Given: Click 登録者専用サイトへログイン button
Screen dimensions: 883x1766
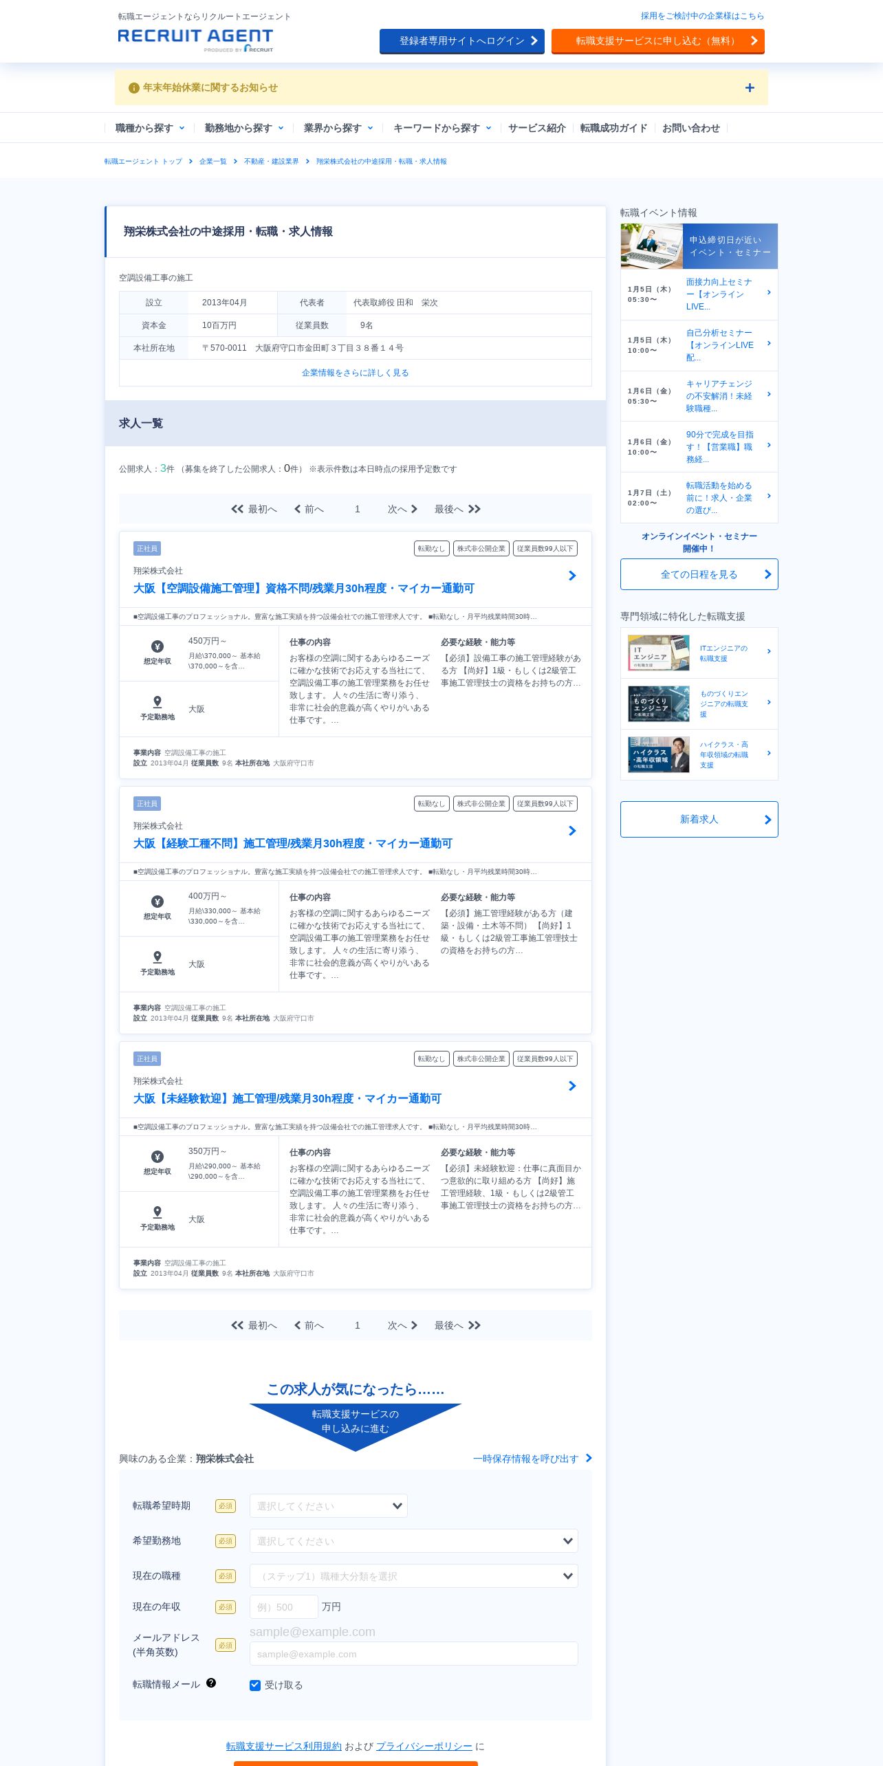Looking at the screenshot, I should (462, 41).
